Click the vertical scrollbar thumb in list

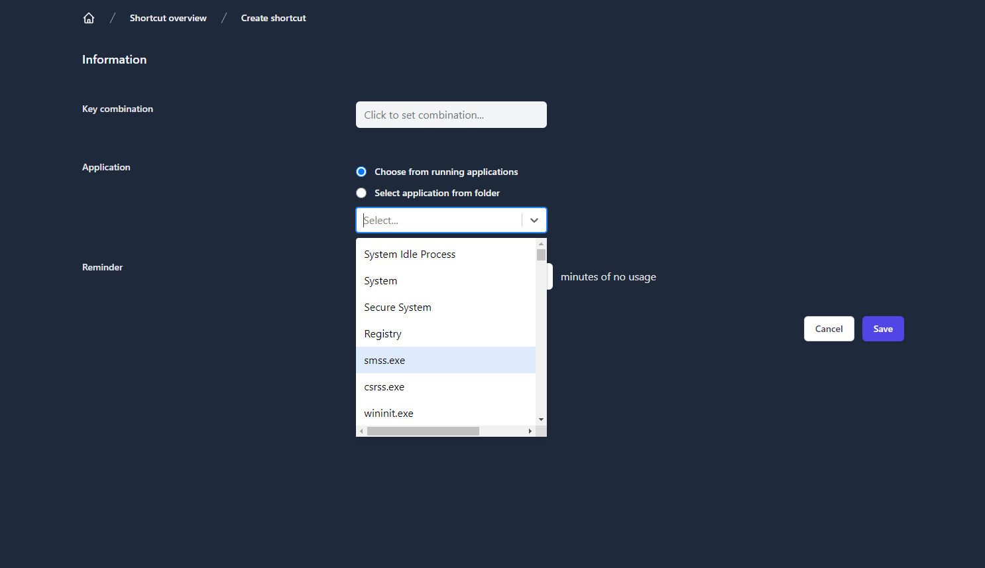pos(541,255)
